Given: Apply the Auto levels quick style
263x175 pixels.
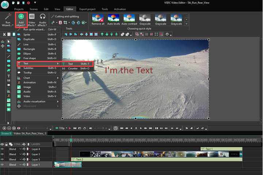Looking at the screenshot, I should pos(114,19).
